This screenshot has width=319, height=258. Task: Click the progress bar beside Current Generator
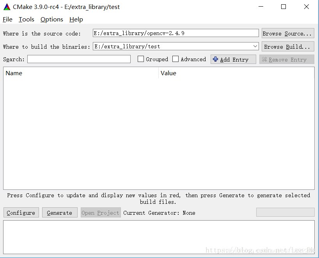click(x=285, y=212)
